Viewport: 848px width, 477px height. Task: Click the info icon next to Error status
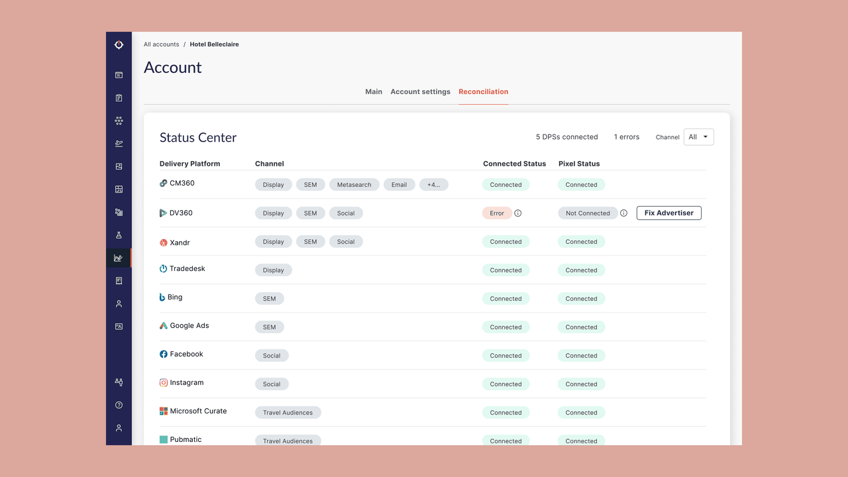click(518, 213)
